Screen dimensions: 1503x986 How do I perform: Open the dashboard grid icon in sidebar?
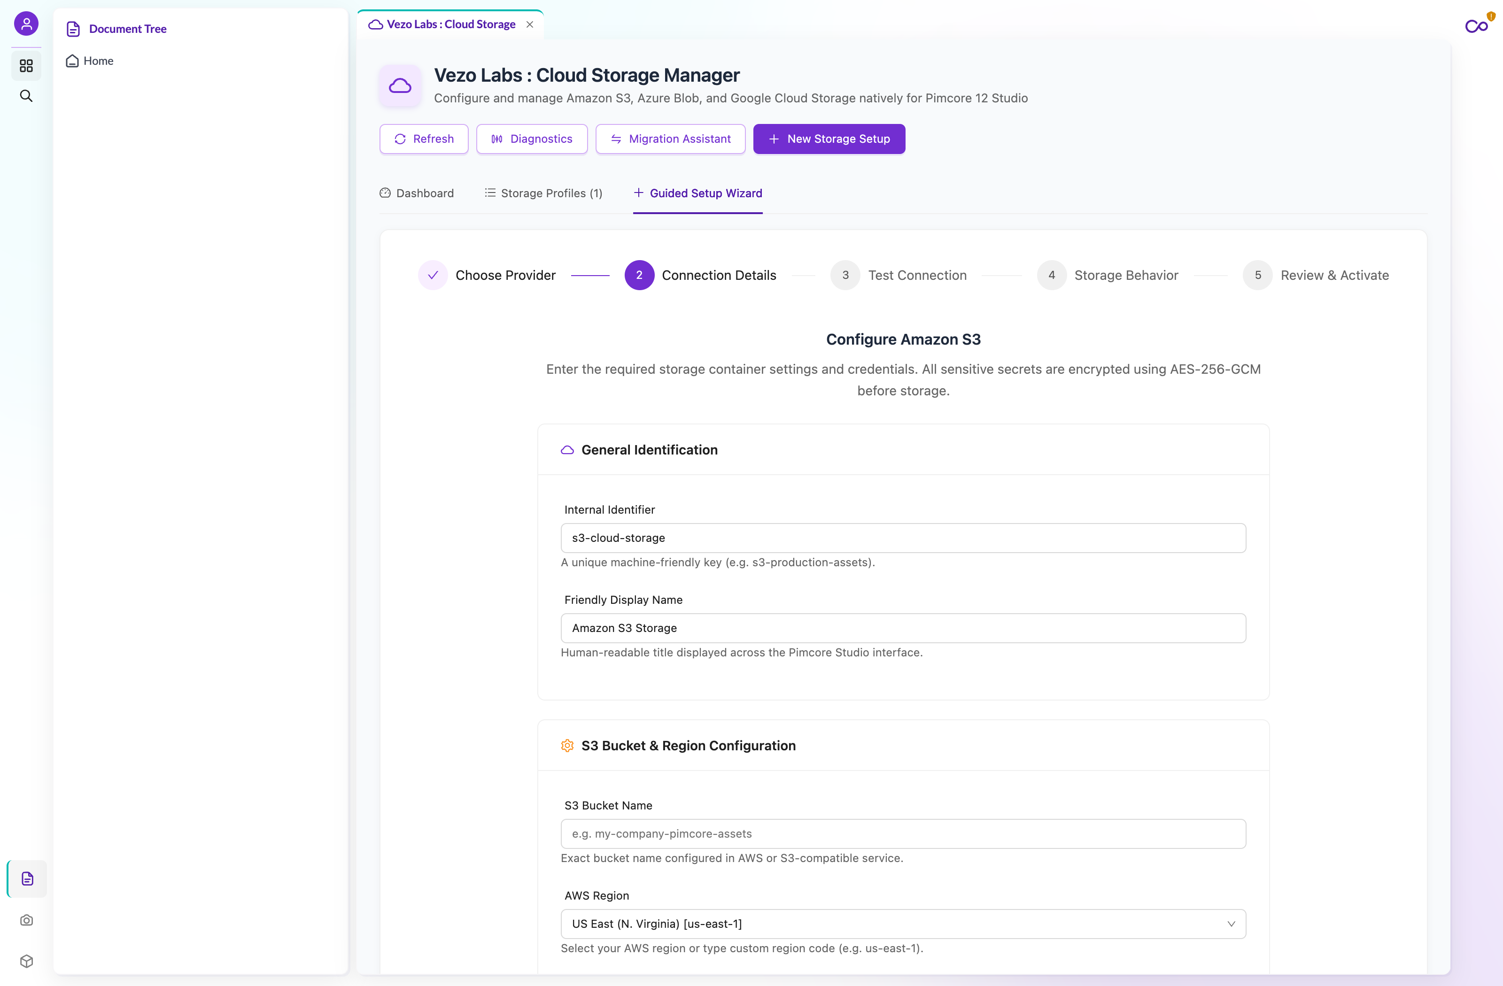26,66
